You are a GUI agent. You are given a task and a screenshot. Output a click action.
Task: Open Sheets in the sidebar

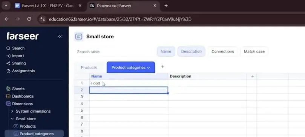coord(15,89)
